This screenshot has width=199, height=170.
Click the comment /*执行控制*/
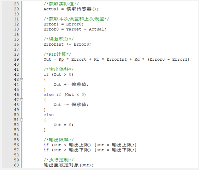[59, 160]
